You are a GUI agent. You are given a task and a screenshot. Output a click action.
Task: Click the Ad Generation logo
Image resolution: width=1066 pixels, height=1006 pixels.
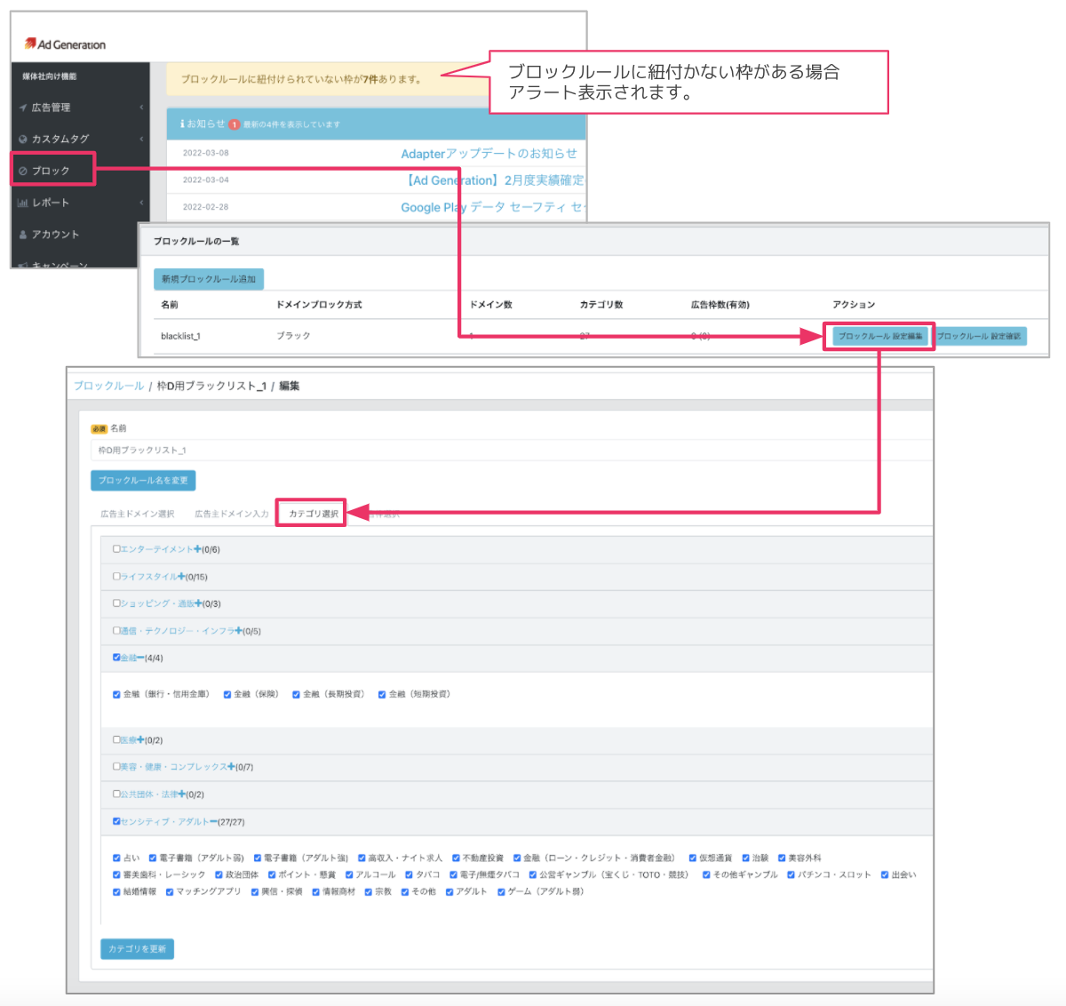click(65, 44)
